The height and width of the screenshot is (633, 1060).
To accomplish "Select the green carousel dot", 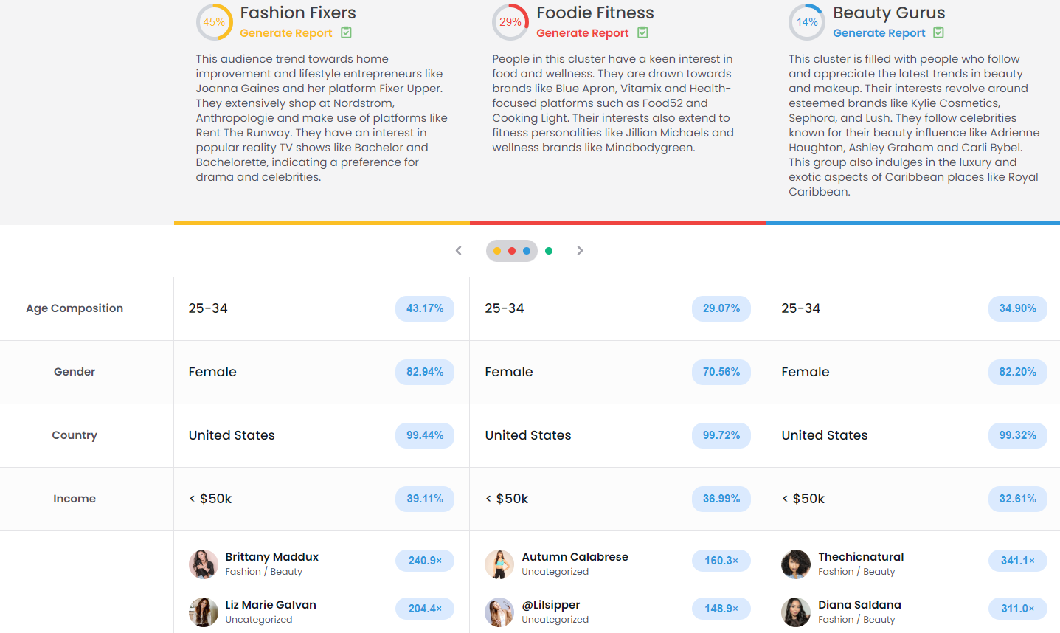I will click(x=549, y=251).
